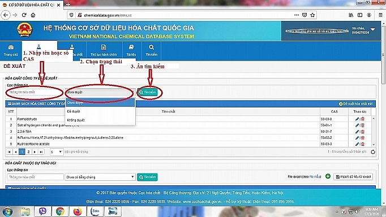The height and width of the screenshot is (217, 386).
Task: Open Windows Start button
Action: [7, 211]
